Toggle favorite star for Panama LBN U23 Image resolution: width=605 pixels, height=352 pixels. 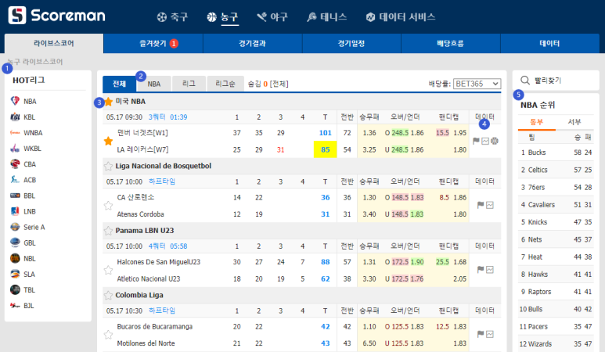coord(109,231)
